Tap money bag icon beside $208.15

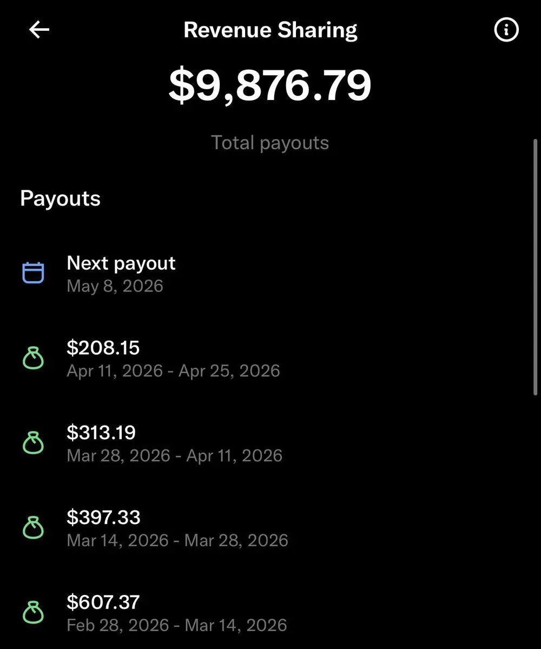tap(33, 358)
